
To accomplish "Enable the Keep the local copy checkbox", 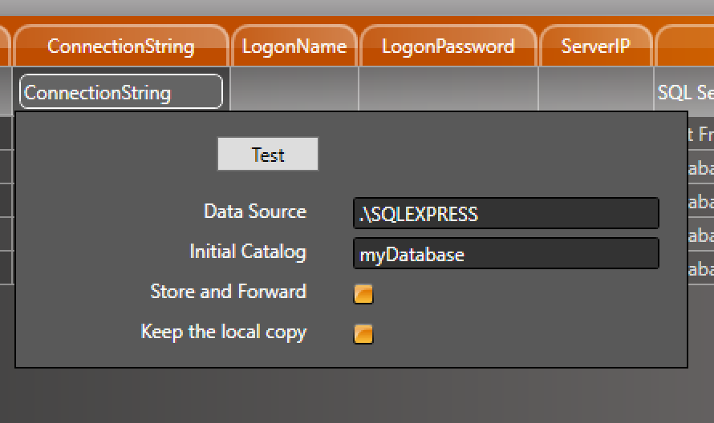I will [x=363, y=333].
